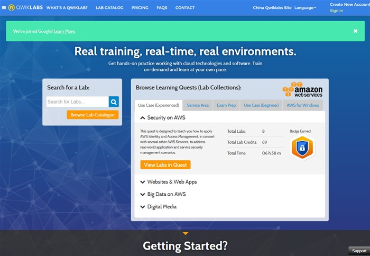
Task: Open the Contact page
Action: [185, 7]
